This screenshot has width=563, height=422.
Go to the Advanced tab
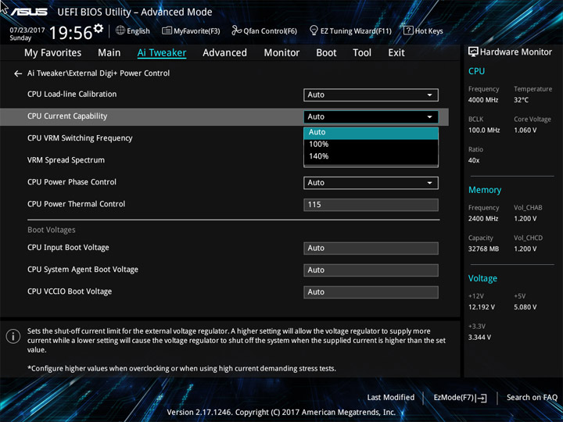point(224,53)
